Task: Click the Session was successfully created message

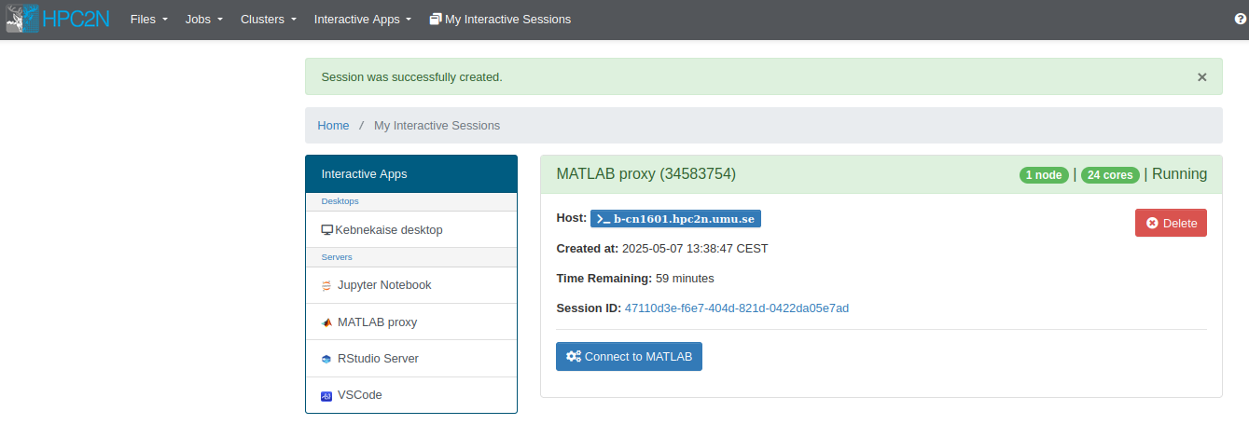Action: click(x=411, y=76)
